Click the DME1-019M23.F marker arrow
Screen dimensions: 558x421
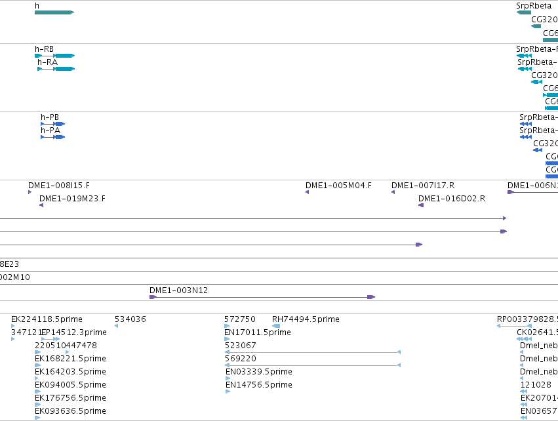41,205
